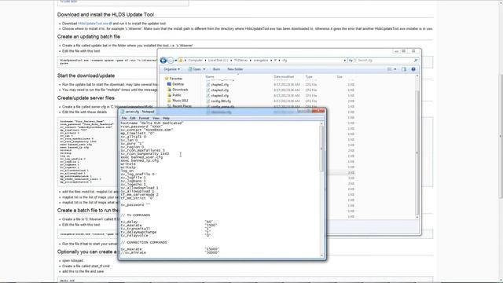This screenshot has width=503, height=283.
Task: Click the tv_maxrate value in Notepad
Action: pos(211,226)
